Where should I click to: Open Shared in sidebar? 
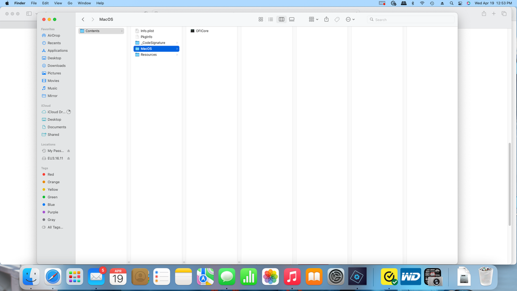pos(53,135)
